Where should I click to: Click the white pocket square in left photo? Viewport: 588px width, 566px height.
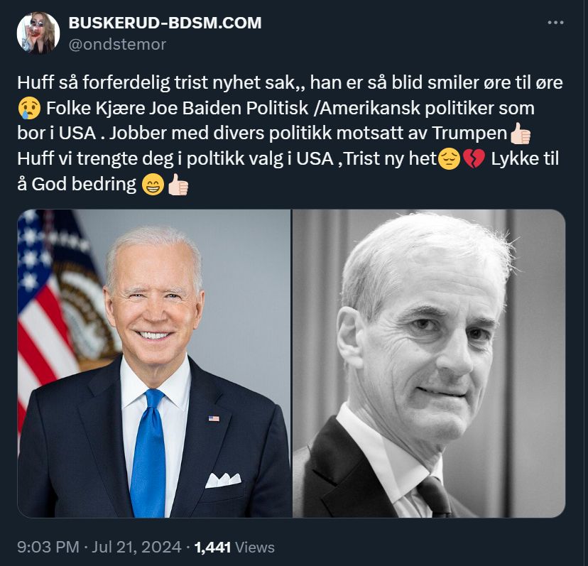coord(223,481)
